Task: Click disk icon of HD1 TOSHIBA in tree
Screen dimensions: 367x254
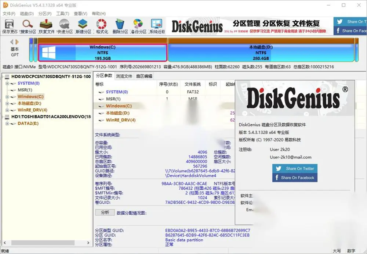Action: (7, 117)
